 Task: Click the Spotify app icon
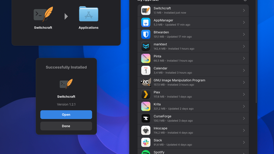tap(146, 152)
